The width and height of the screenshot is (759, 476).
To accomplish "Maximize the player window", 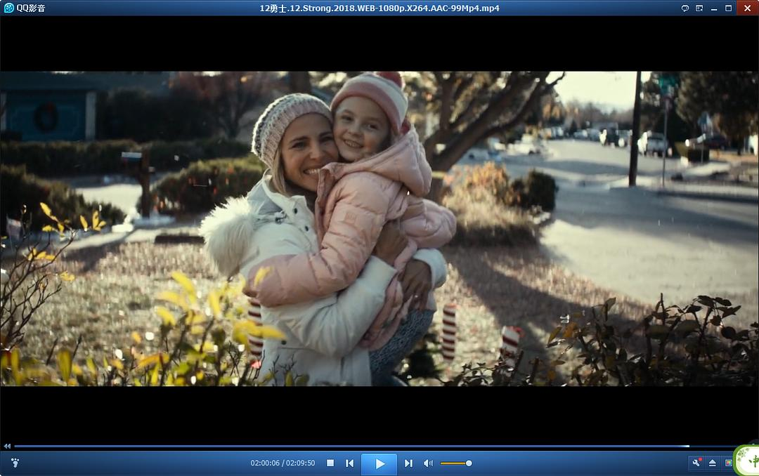I will click(729, 8).
